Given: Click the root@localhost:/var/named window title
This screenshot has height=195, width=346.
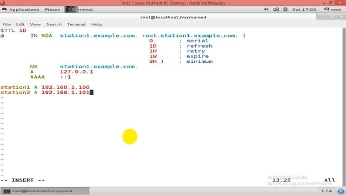Looking at the screenshot, I should (173, 17).
